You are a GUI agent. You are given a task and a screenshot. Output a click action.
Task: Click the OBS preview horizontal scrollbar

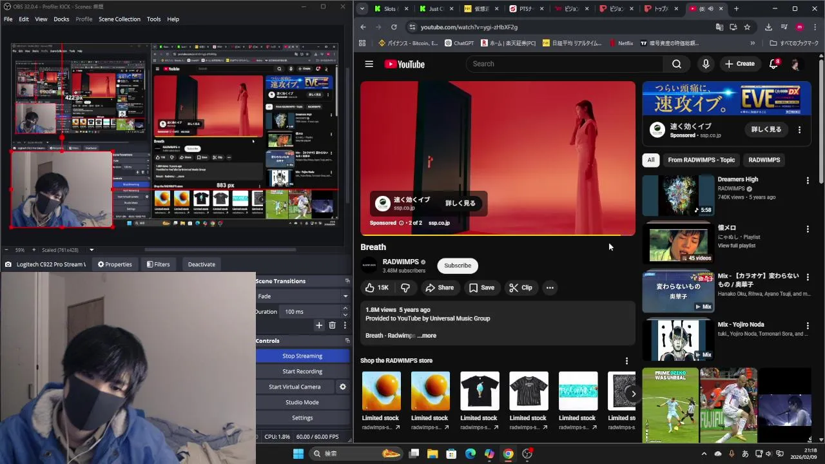point(220,250)
